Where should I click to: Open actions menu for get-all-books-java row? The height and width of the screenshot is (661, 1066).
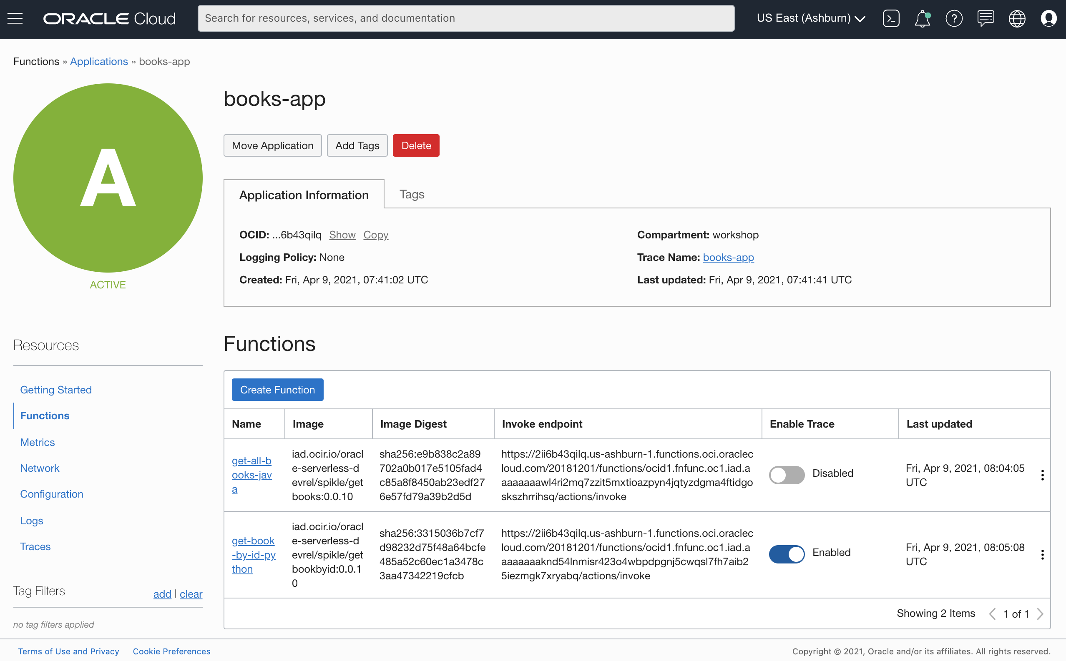1042,475
